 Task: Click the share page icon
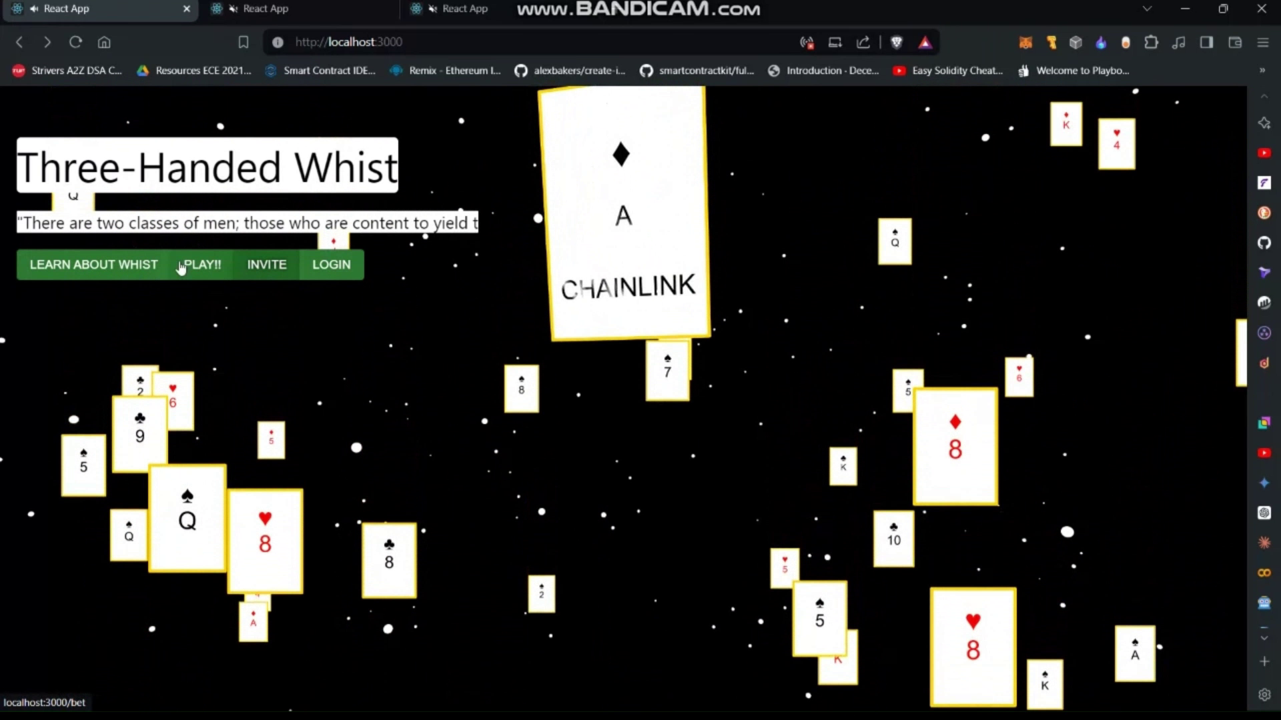[863, 43]
